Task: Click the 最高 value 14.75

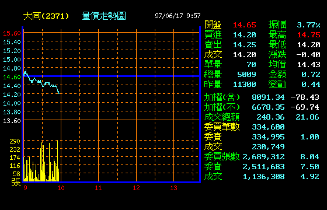Action: click(x=309, y=35)
